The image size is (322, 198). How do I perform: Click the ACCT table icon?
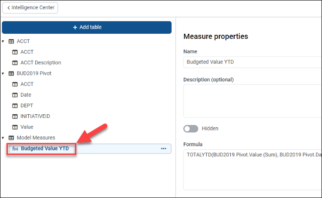tap(11, 41)
